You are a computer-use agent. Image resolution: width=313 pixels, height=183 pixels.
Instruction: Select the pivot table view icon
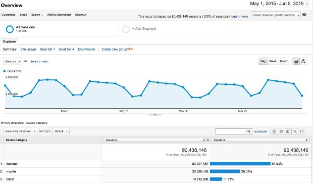coord(302,131)
